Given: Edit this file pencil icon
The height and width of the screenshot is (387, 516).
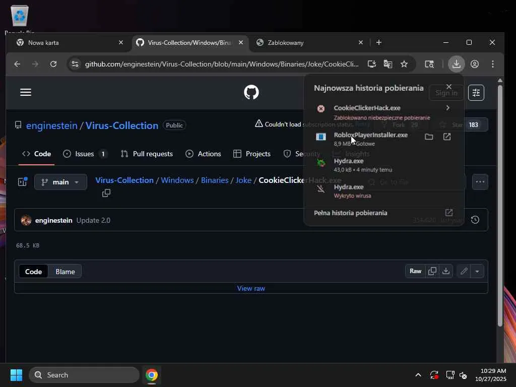Looking at the screenshot, I should (x=464, y=271).
